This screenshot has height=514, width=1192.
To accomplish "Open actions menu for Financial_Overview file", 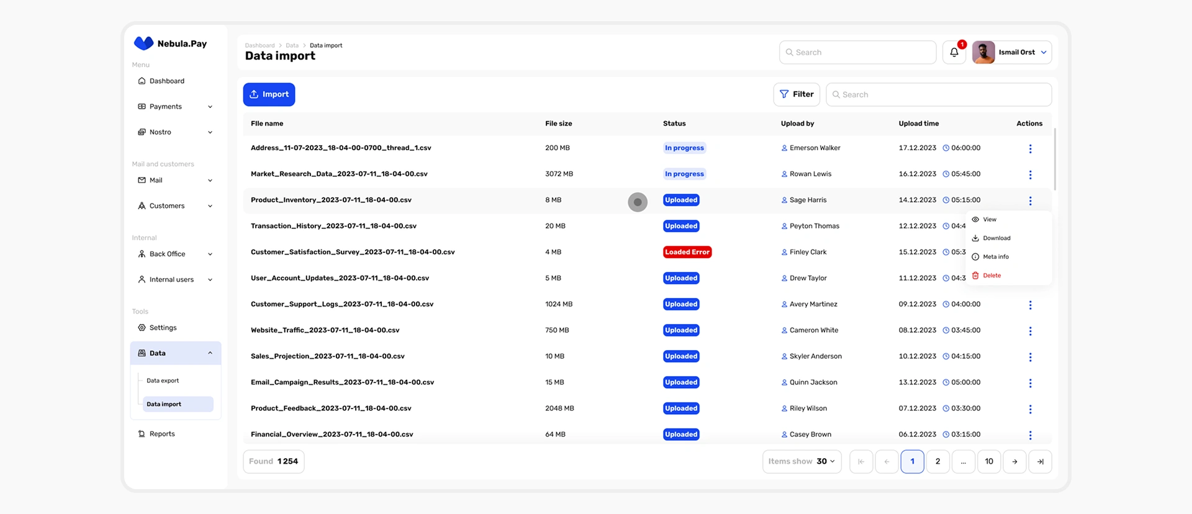I will 1030,435.
